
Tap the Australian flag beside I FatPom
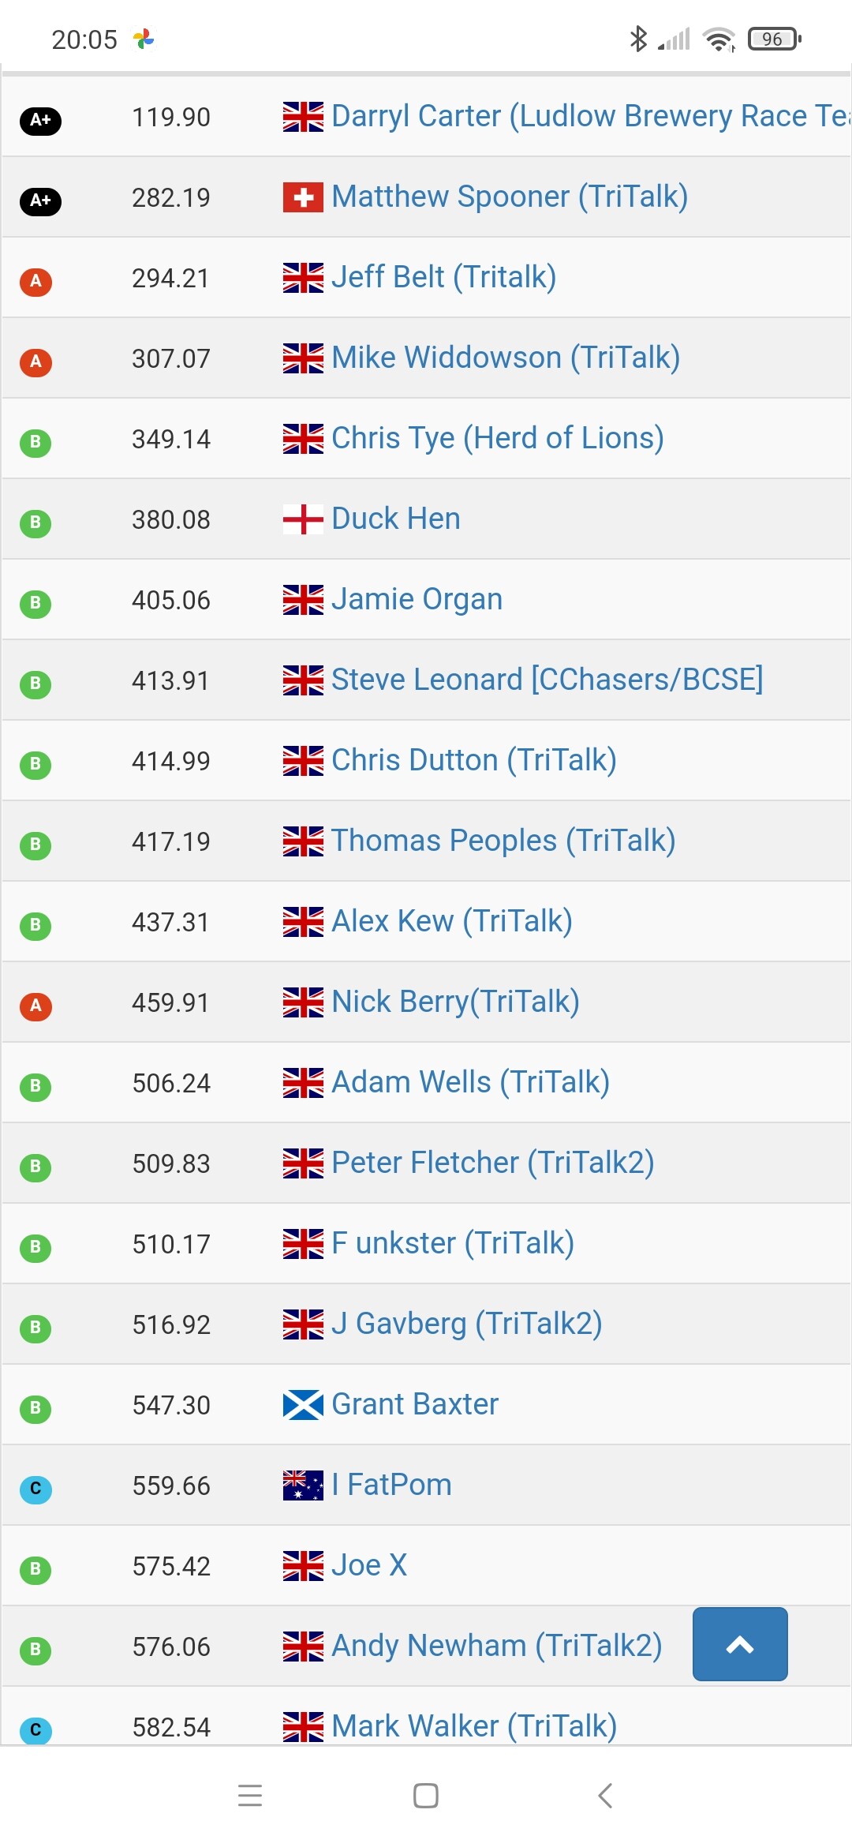(303, 1485)
